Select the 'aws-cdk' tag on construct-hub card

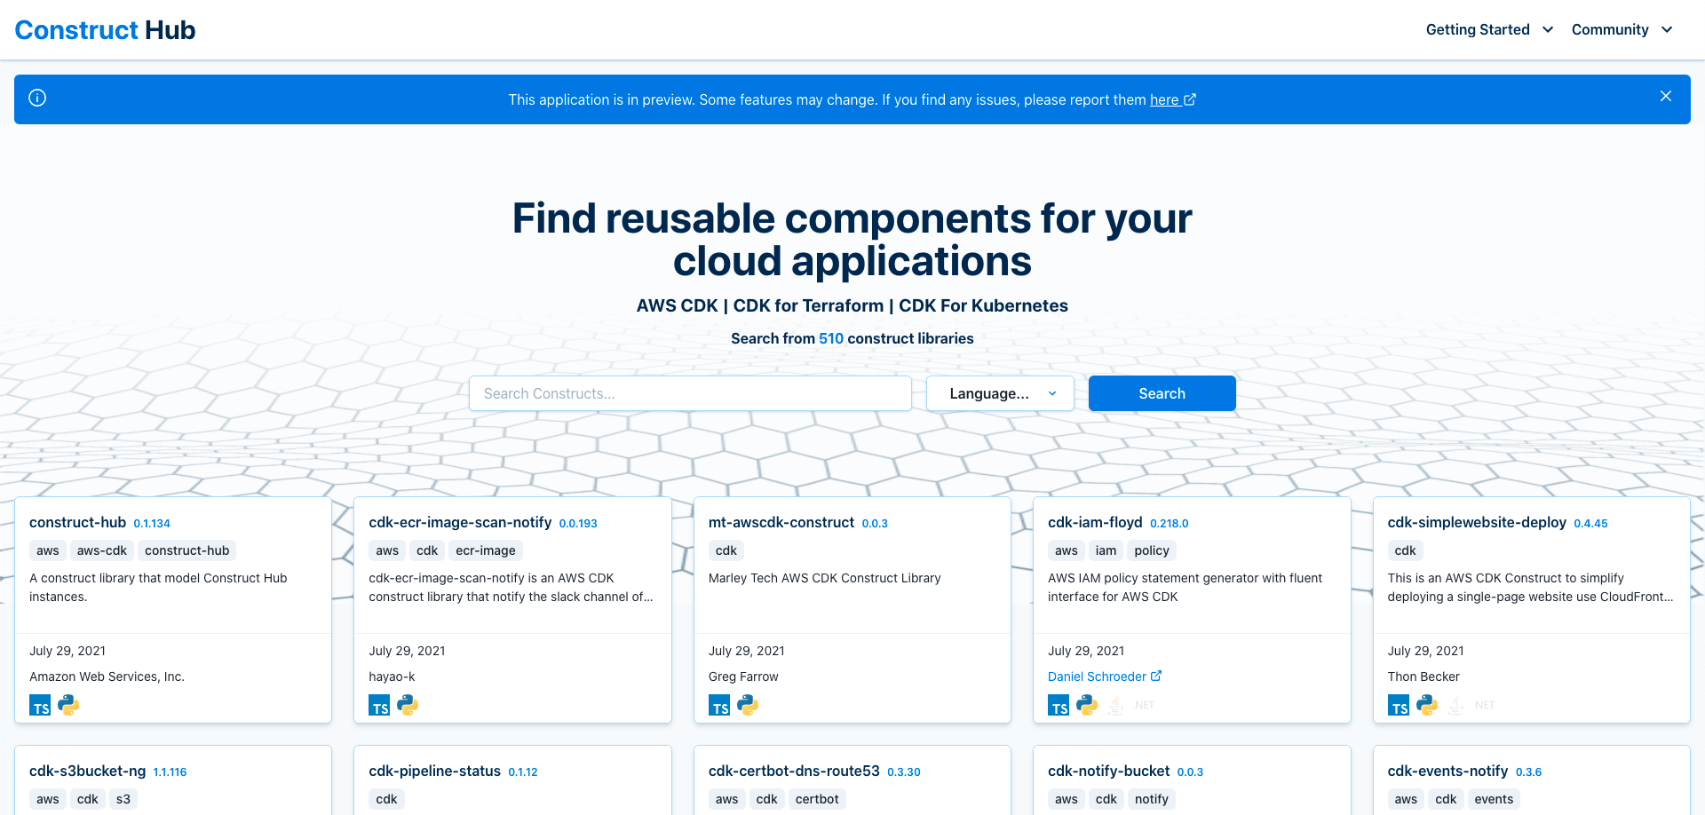(x=102, y=550)
